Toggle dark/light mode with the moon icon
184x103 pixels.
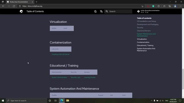coord(95,11)
